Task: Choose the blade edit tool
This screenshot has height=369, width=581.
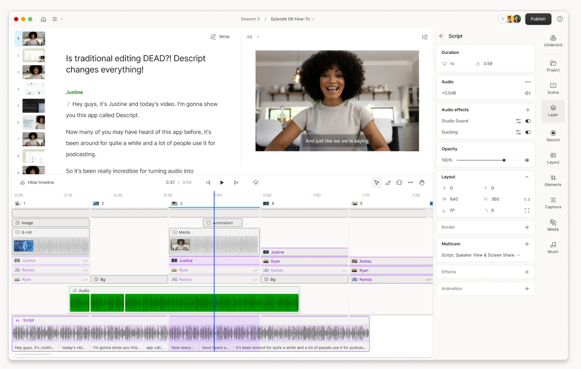Action: click(x=388, y=182)
